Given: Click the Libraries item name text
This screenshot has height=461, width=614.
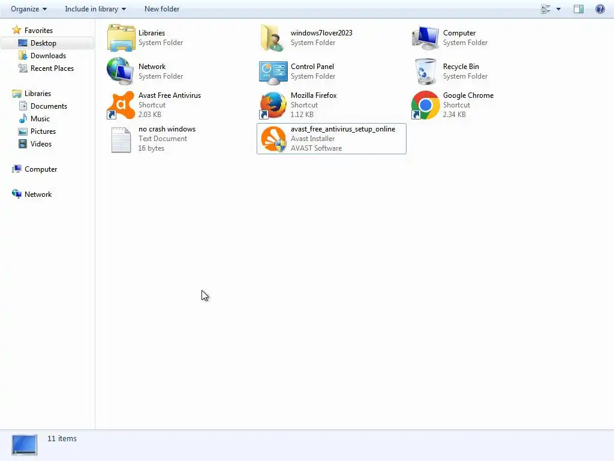Looking at the screenshot, I should (152, 33).
